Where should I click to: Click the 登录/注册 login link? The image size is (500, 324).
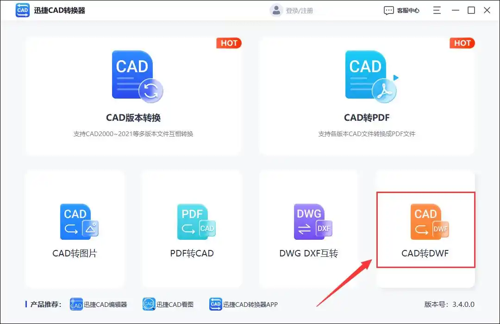(300, 11)
